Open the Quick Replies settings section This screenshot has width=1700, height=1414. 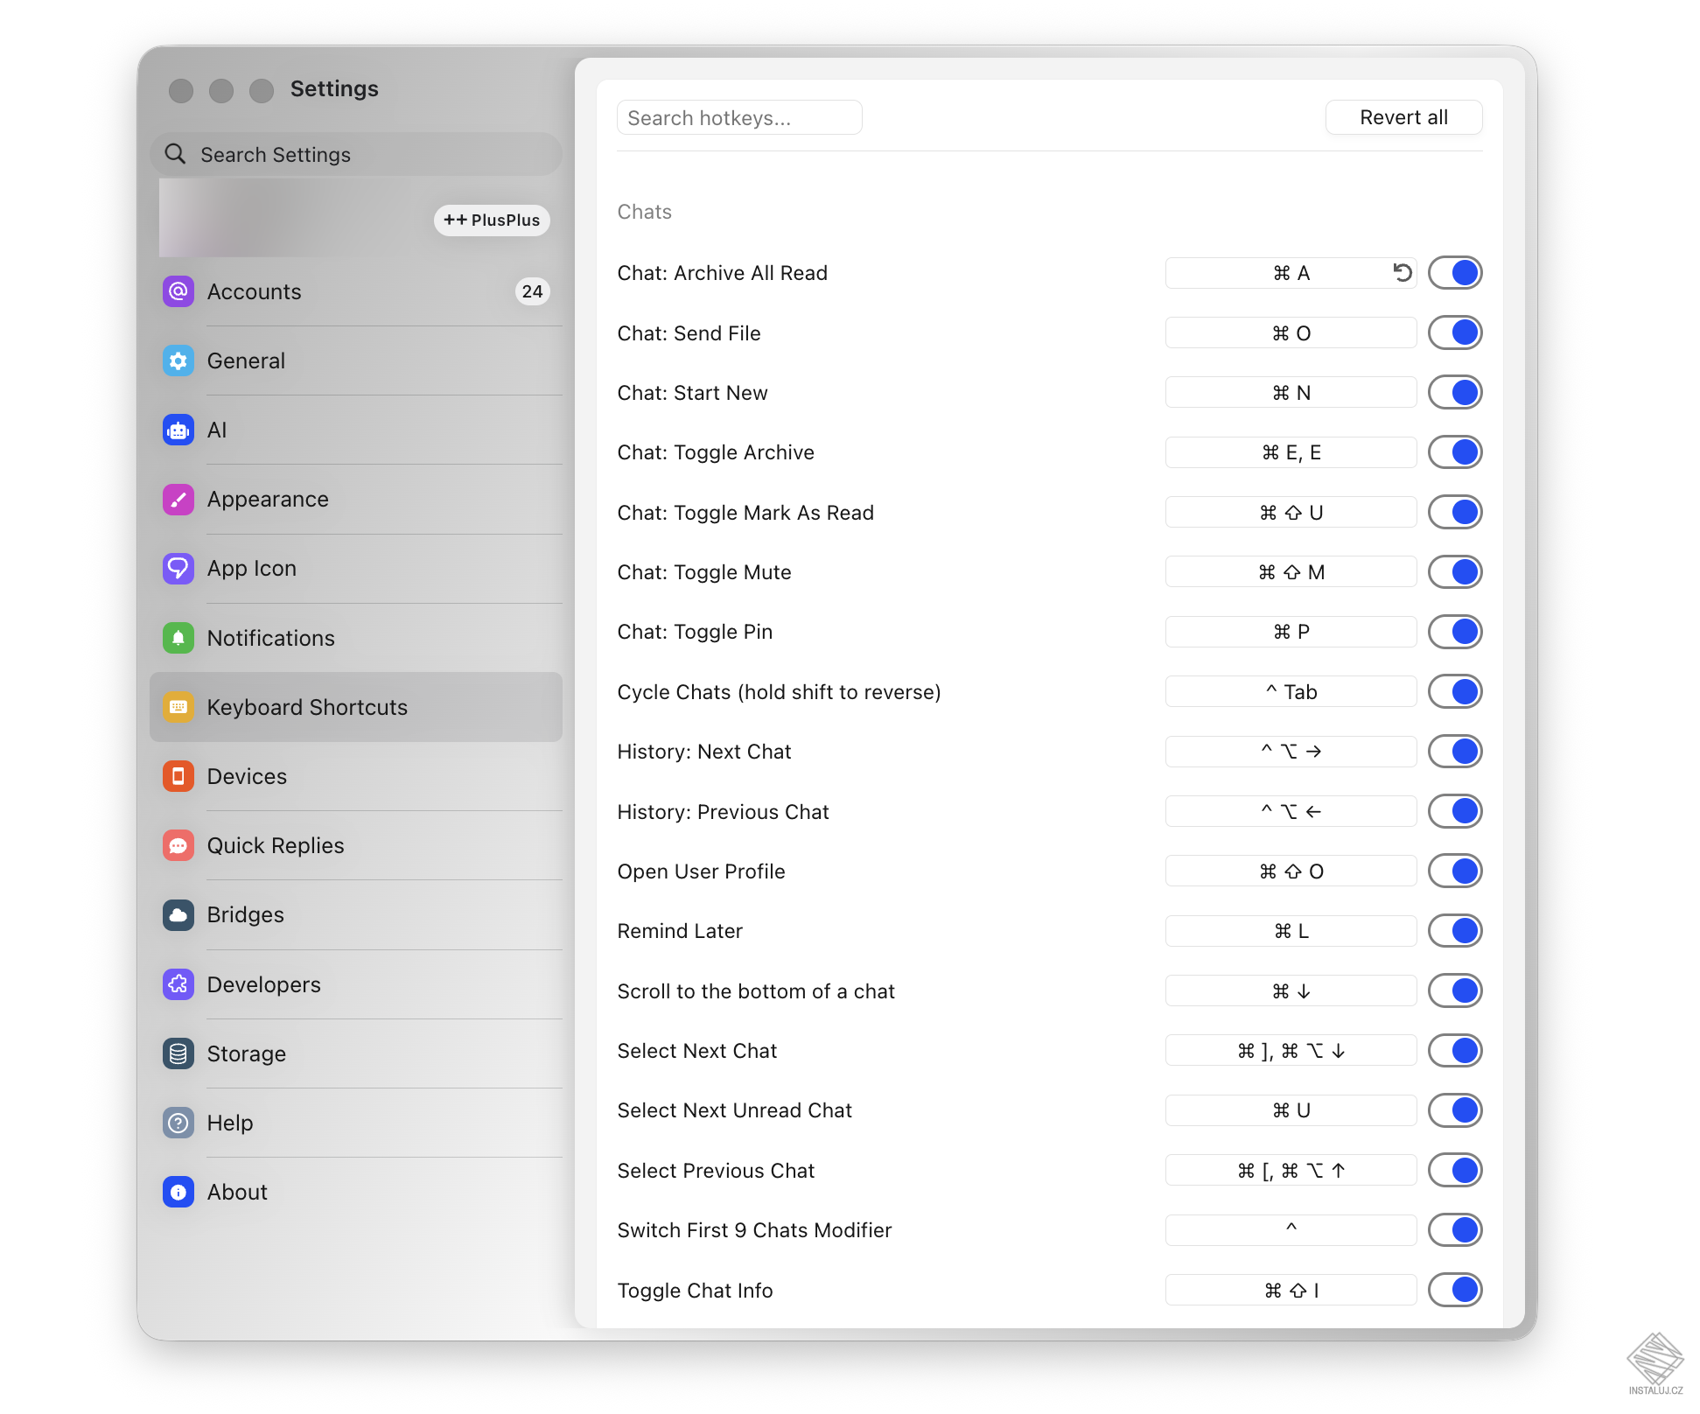[x=275, y=845]
